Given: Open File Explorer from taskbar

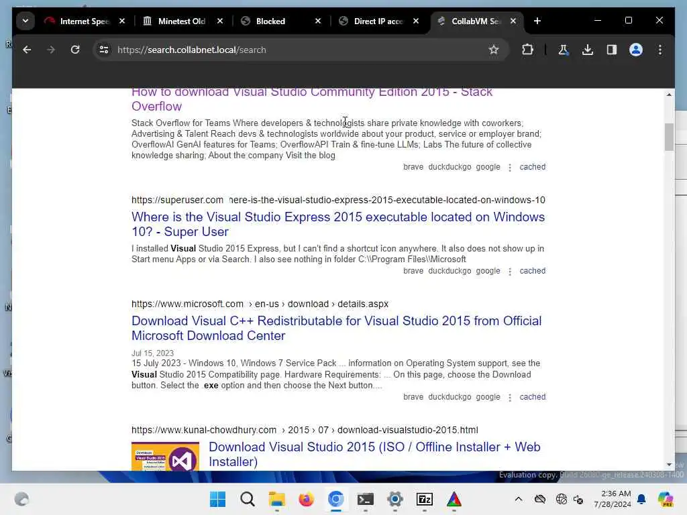Looking at the screenshot, I should (276, 499).
